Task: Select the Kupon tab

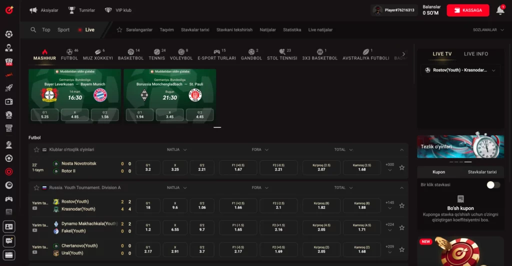Action: click(x=438, y=172)
